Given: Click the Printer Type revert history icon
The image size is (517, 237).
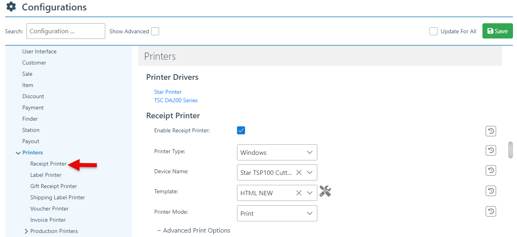Looking at the screenshot, I should click(490, 150).
